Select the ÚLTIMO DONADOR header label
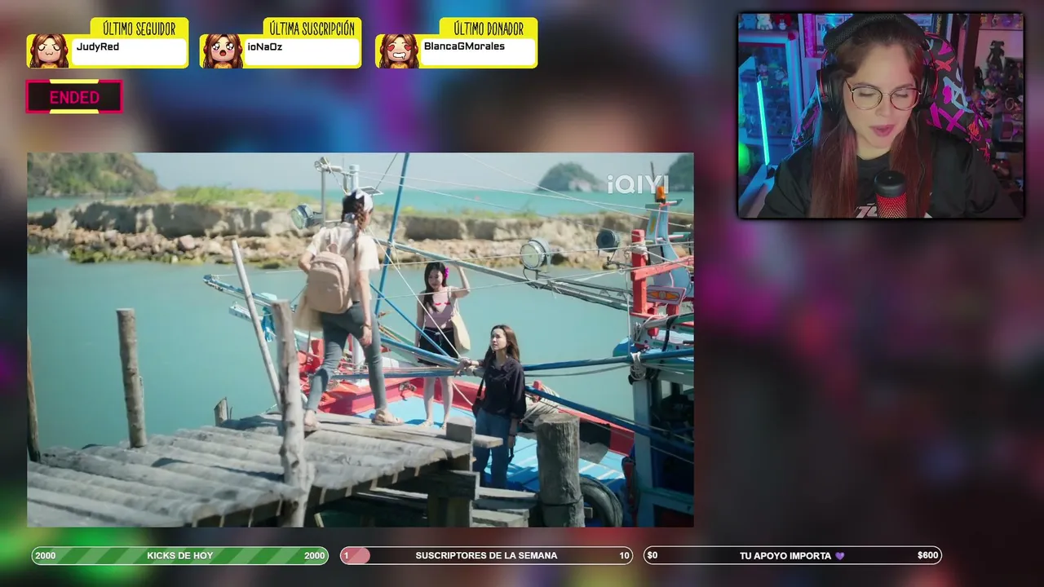 489,29
